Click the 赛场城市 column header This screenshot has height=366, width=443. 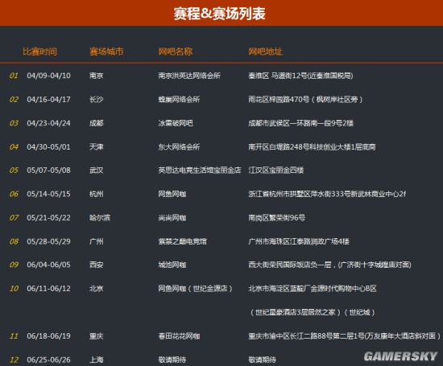[106, 51]
